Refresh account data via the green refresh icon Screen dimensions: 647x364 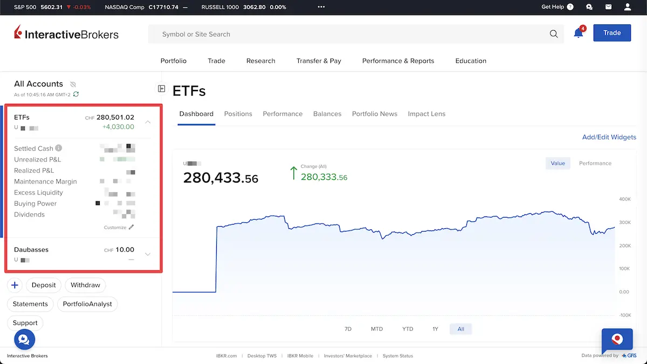[x=76, y=94]
